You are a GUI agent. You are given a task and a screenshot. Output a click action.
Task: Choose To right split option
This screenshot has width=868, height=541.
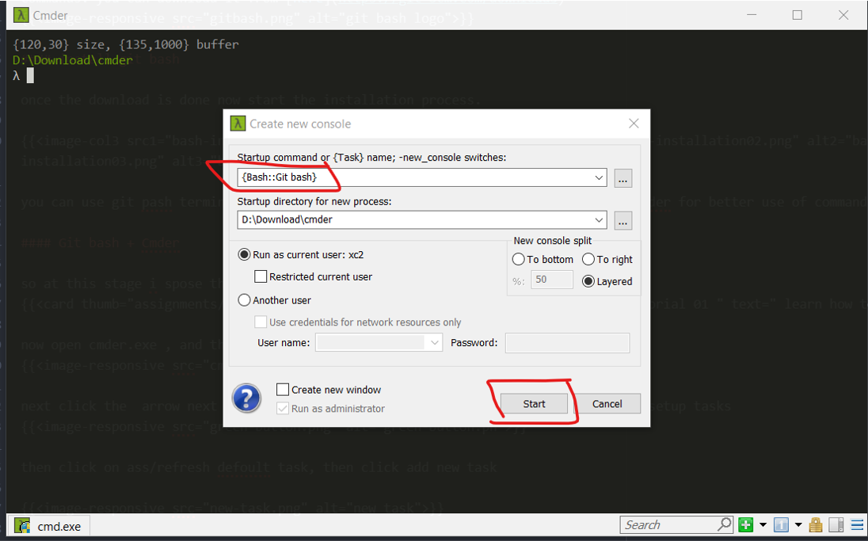pos(607,259)
